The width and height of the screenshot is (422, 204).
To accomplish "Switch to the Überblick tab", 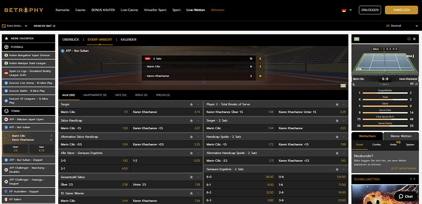I will coord(71,40).
